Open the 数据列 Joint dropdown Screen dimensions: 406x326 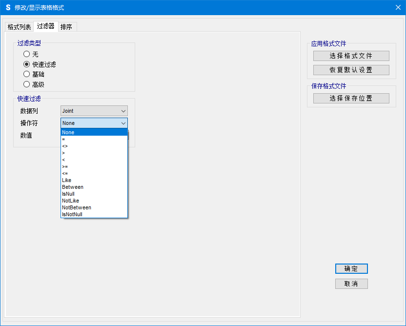[x=94, y=111]
